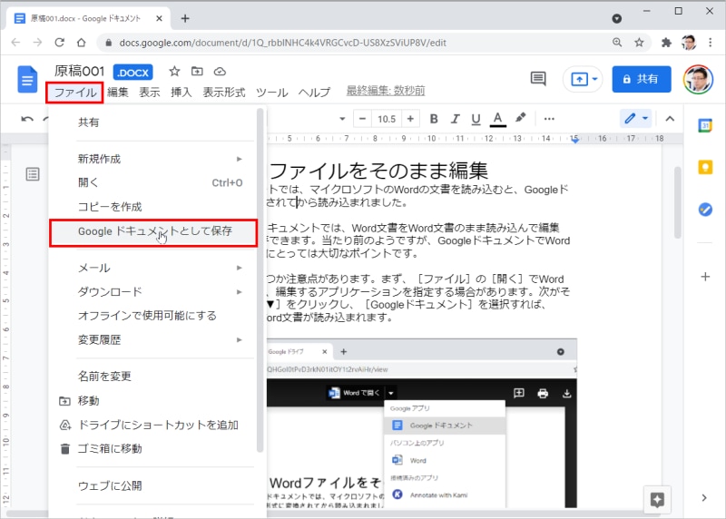Open the font dropdown arrow in toolbar

pyautogui.click(x=342, y=119)
